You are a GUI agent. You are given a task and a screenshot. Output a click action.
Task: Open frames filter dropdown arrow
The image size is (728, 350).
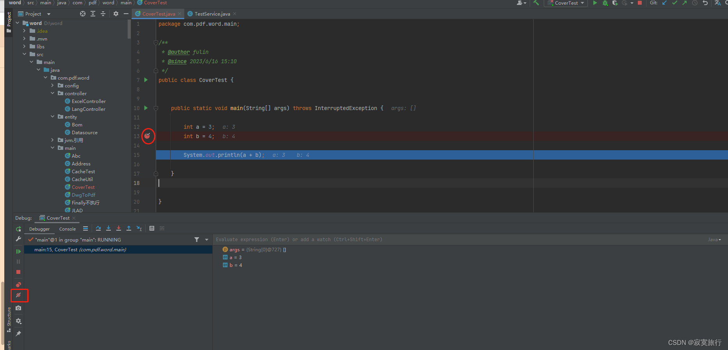(x=206, y=240)
